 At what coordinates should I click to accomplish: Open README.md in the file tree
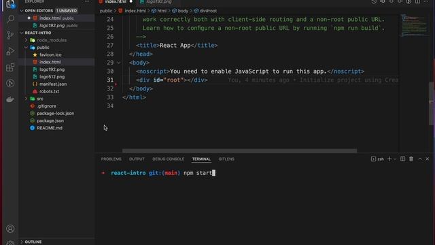(50, 128)
